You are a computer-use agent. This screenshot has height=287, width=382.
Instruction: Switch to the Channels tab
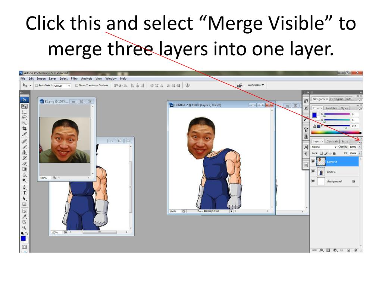click(332, 141)
